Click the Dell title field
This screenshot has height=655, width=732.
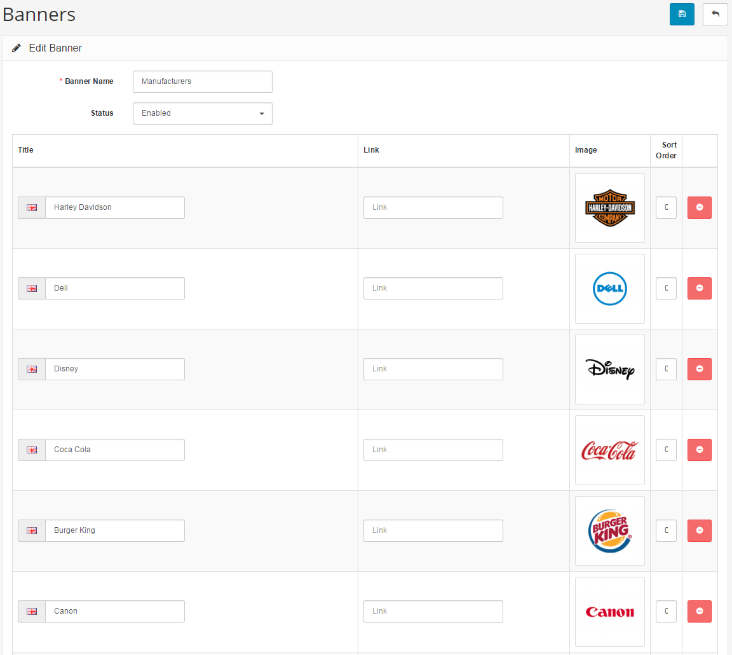click(115, 288)
